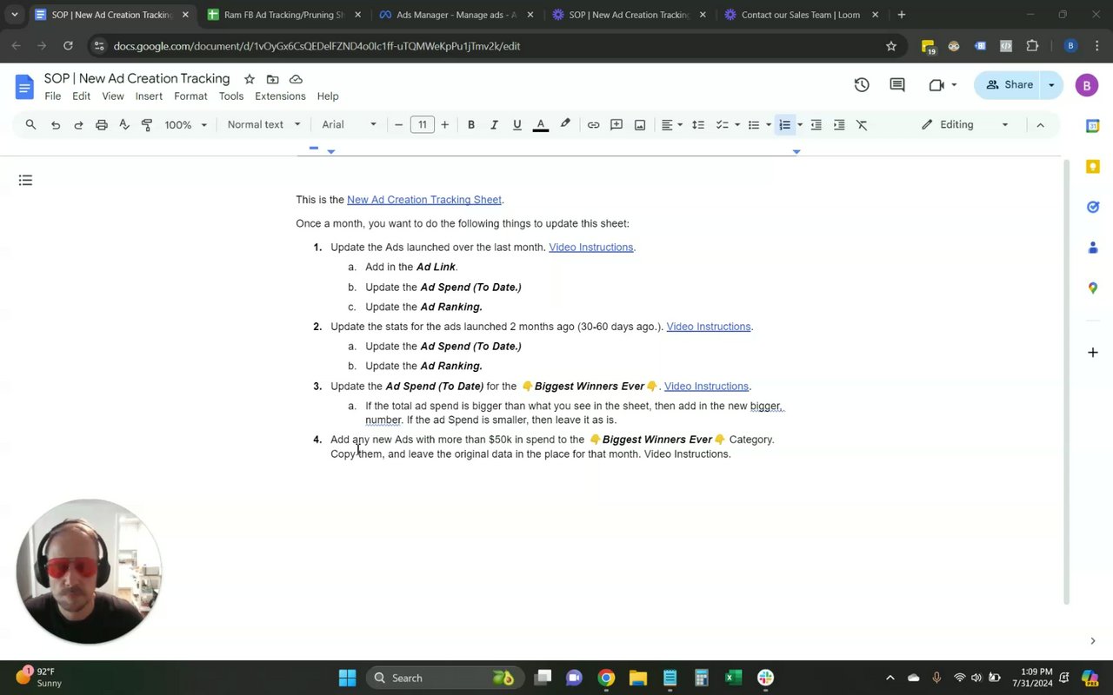
Task: Insert a link from toolbar
Action: click(593, 125)
